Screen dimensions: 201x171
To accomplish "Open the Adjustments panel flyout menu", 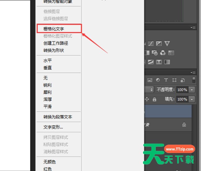I will (x=193, y=28).
